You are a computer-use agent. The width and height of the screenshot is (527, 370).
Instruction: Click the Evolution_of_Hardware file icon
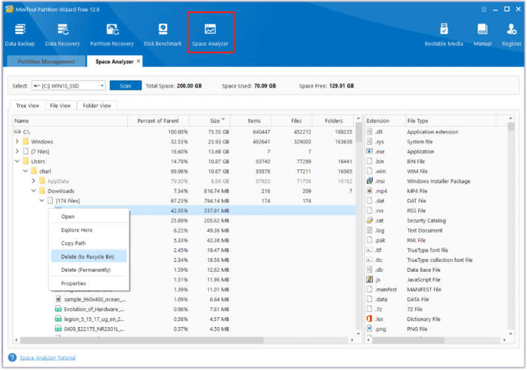click(x=59, y=309)
